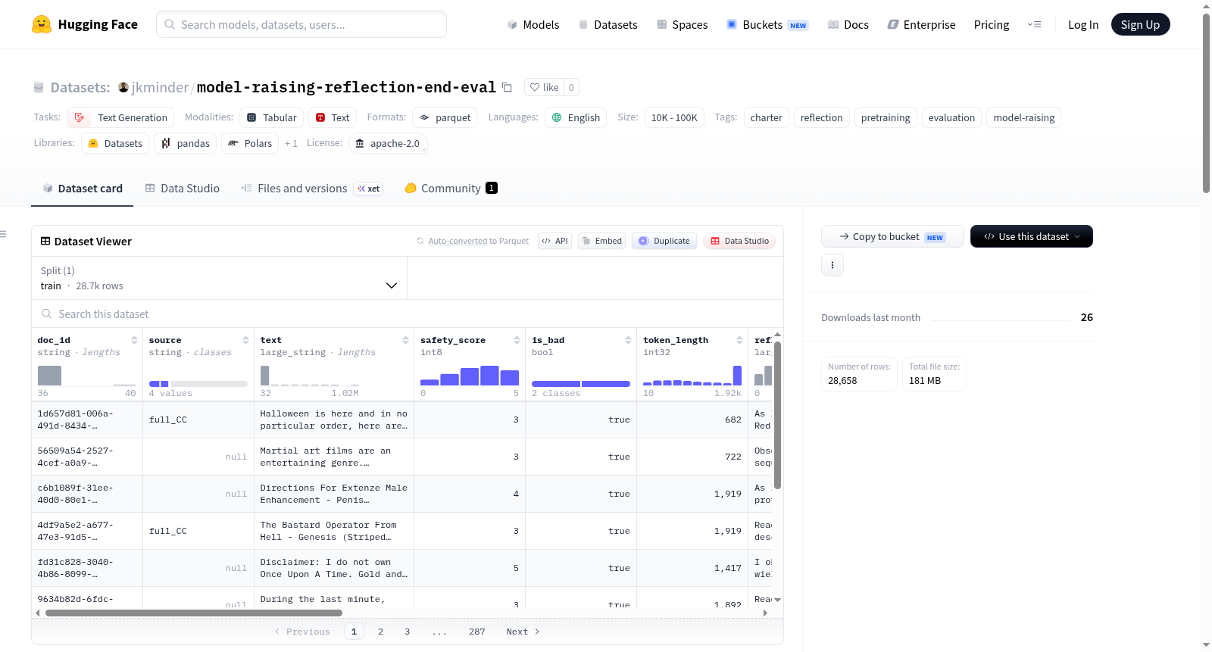Go to page 2 of the table
This screenshot has height=652, width=1212.
click(x=380, y=632)
